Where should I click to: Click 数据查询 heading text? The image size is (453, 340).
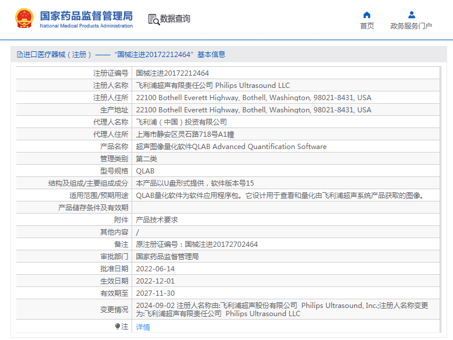175,19
